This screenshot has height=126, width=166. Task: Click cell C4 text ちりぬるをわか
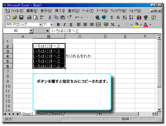coord(79,56)
